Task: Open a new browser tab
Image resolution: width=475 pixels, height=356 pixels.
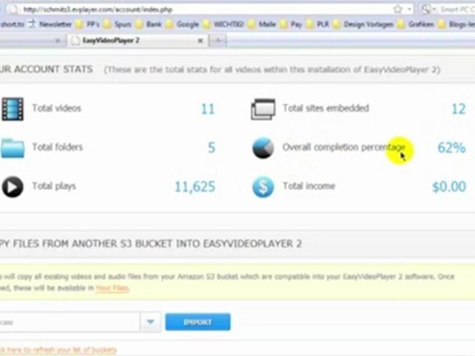Action: (219, 41)
